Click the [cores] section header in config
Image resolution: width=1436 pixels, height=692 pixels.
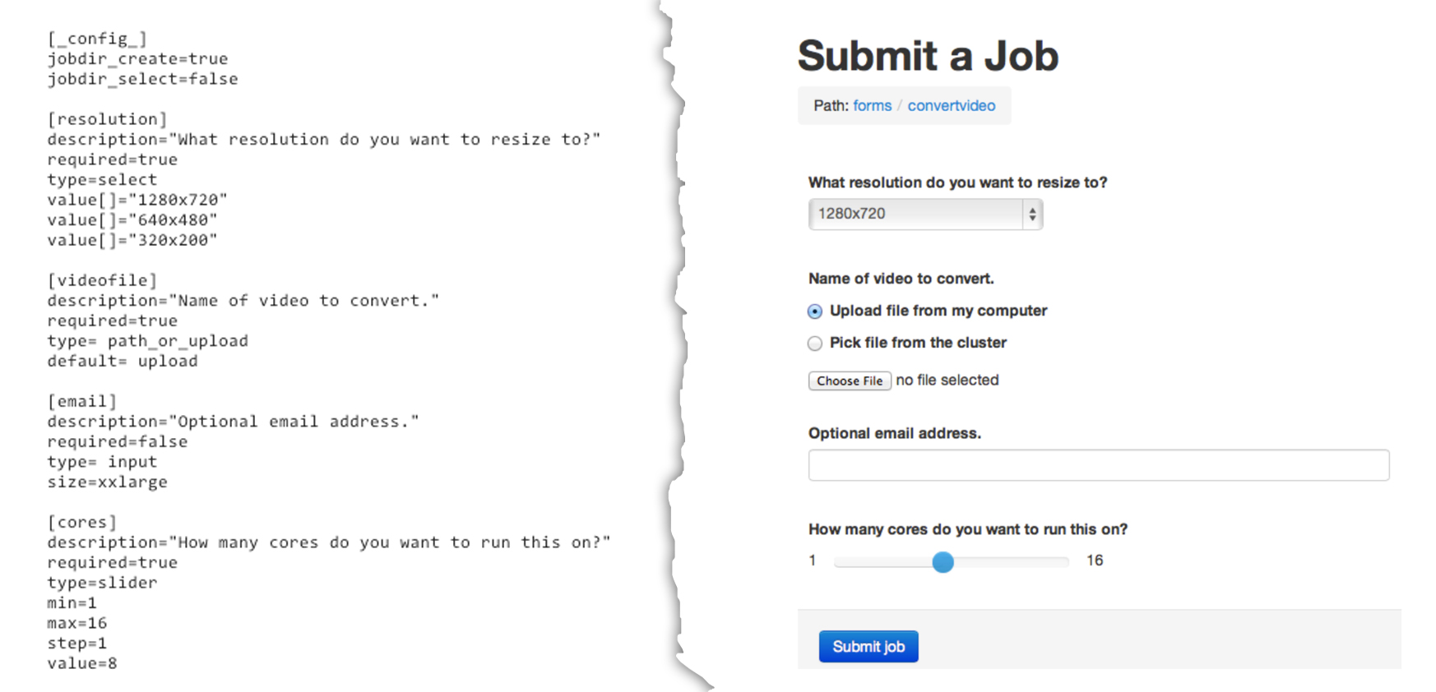pos(82,522)
